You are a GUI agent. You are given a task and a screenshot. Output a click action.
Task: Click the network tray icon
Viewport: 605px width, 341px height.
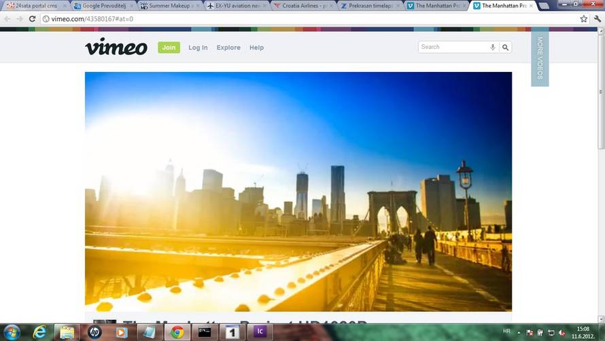tap(551, 333)
